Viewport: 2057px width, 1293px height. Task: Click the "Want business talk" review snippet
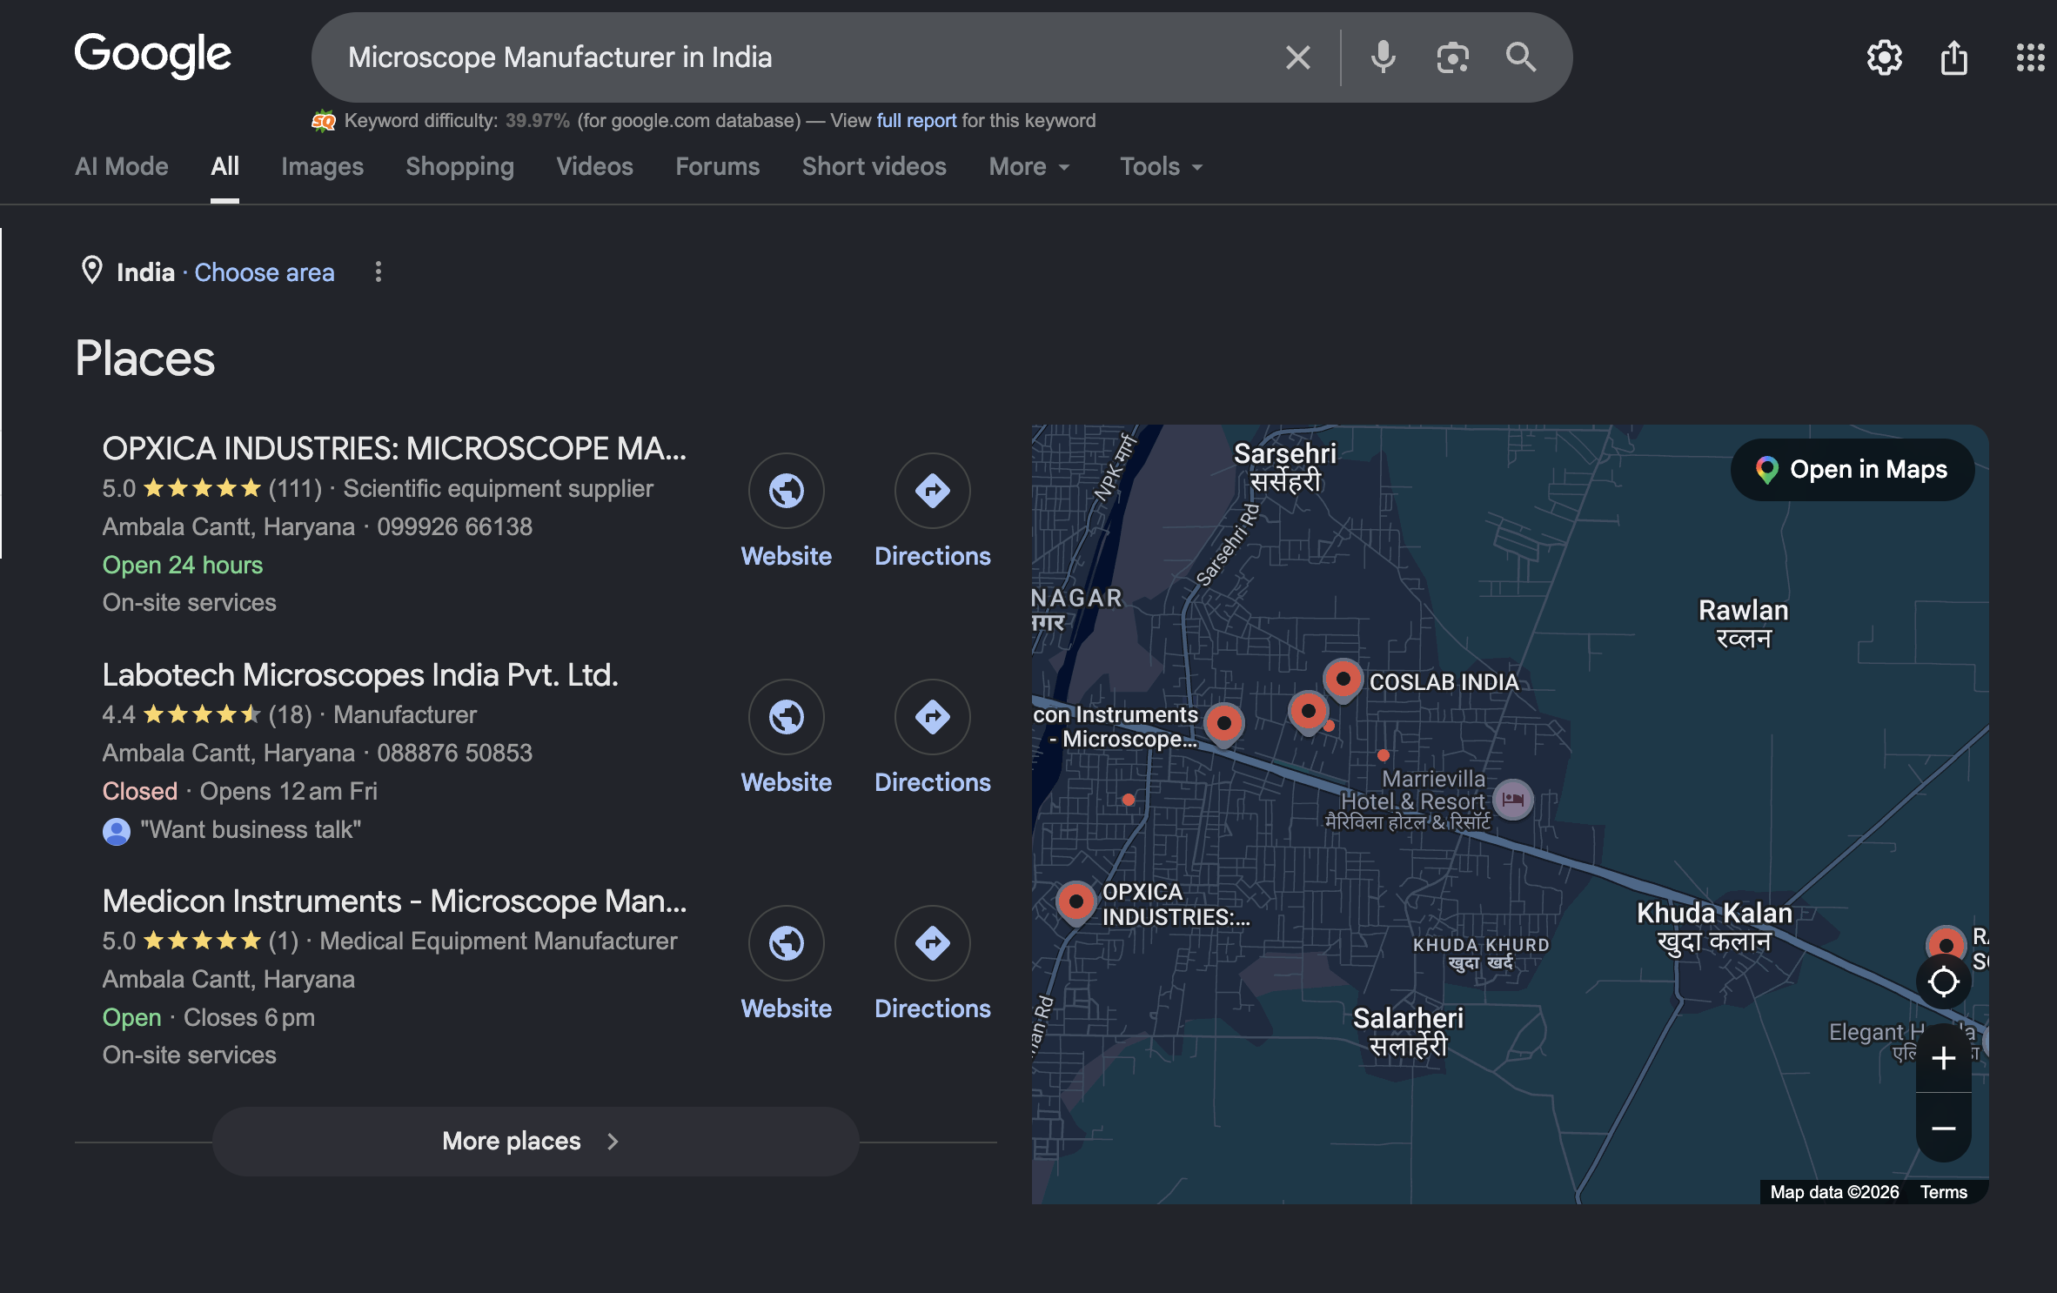tap(251, 829)
